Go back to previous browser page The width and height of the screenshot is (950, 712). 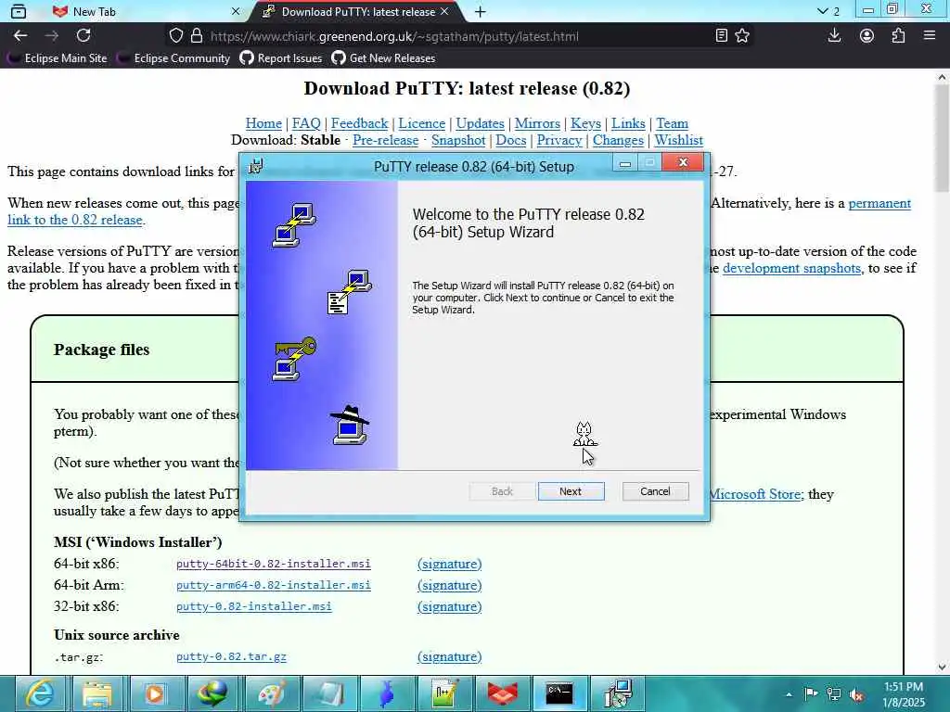click(20, 36)
